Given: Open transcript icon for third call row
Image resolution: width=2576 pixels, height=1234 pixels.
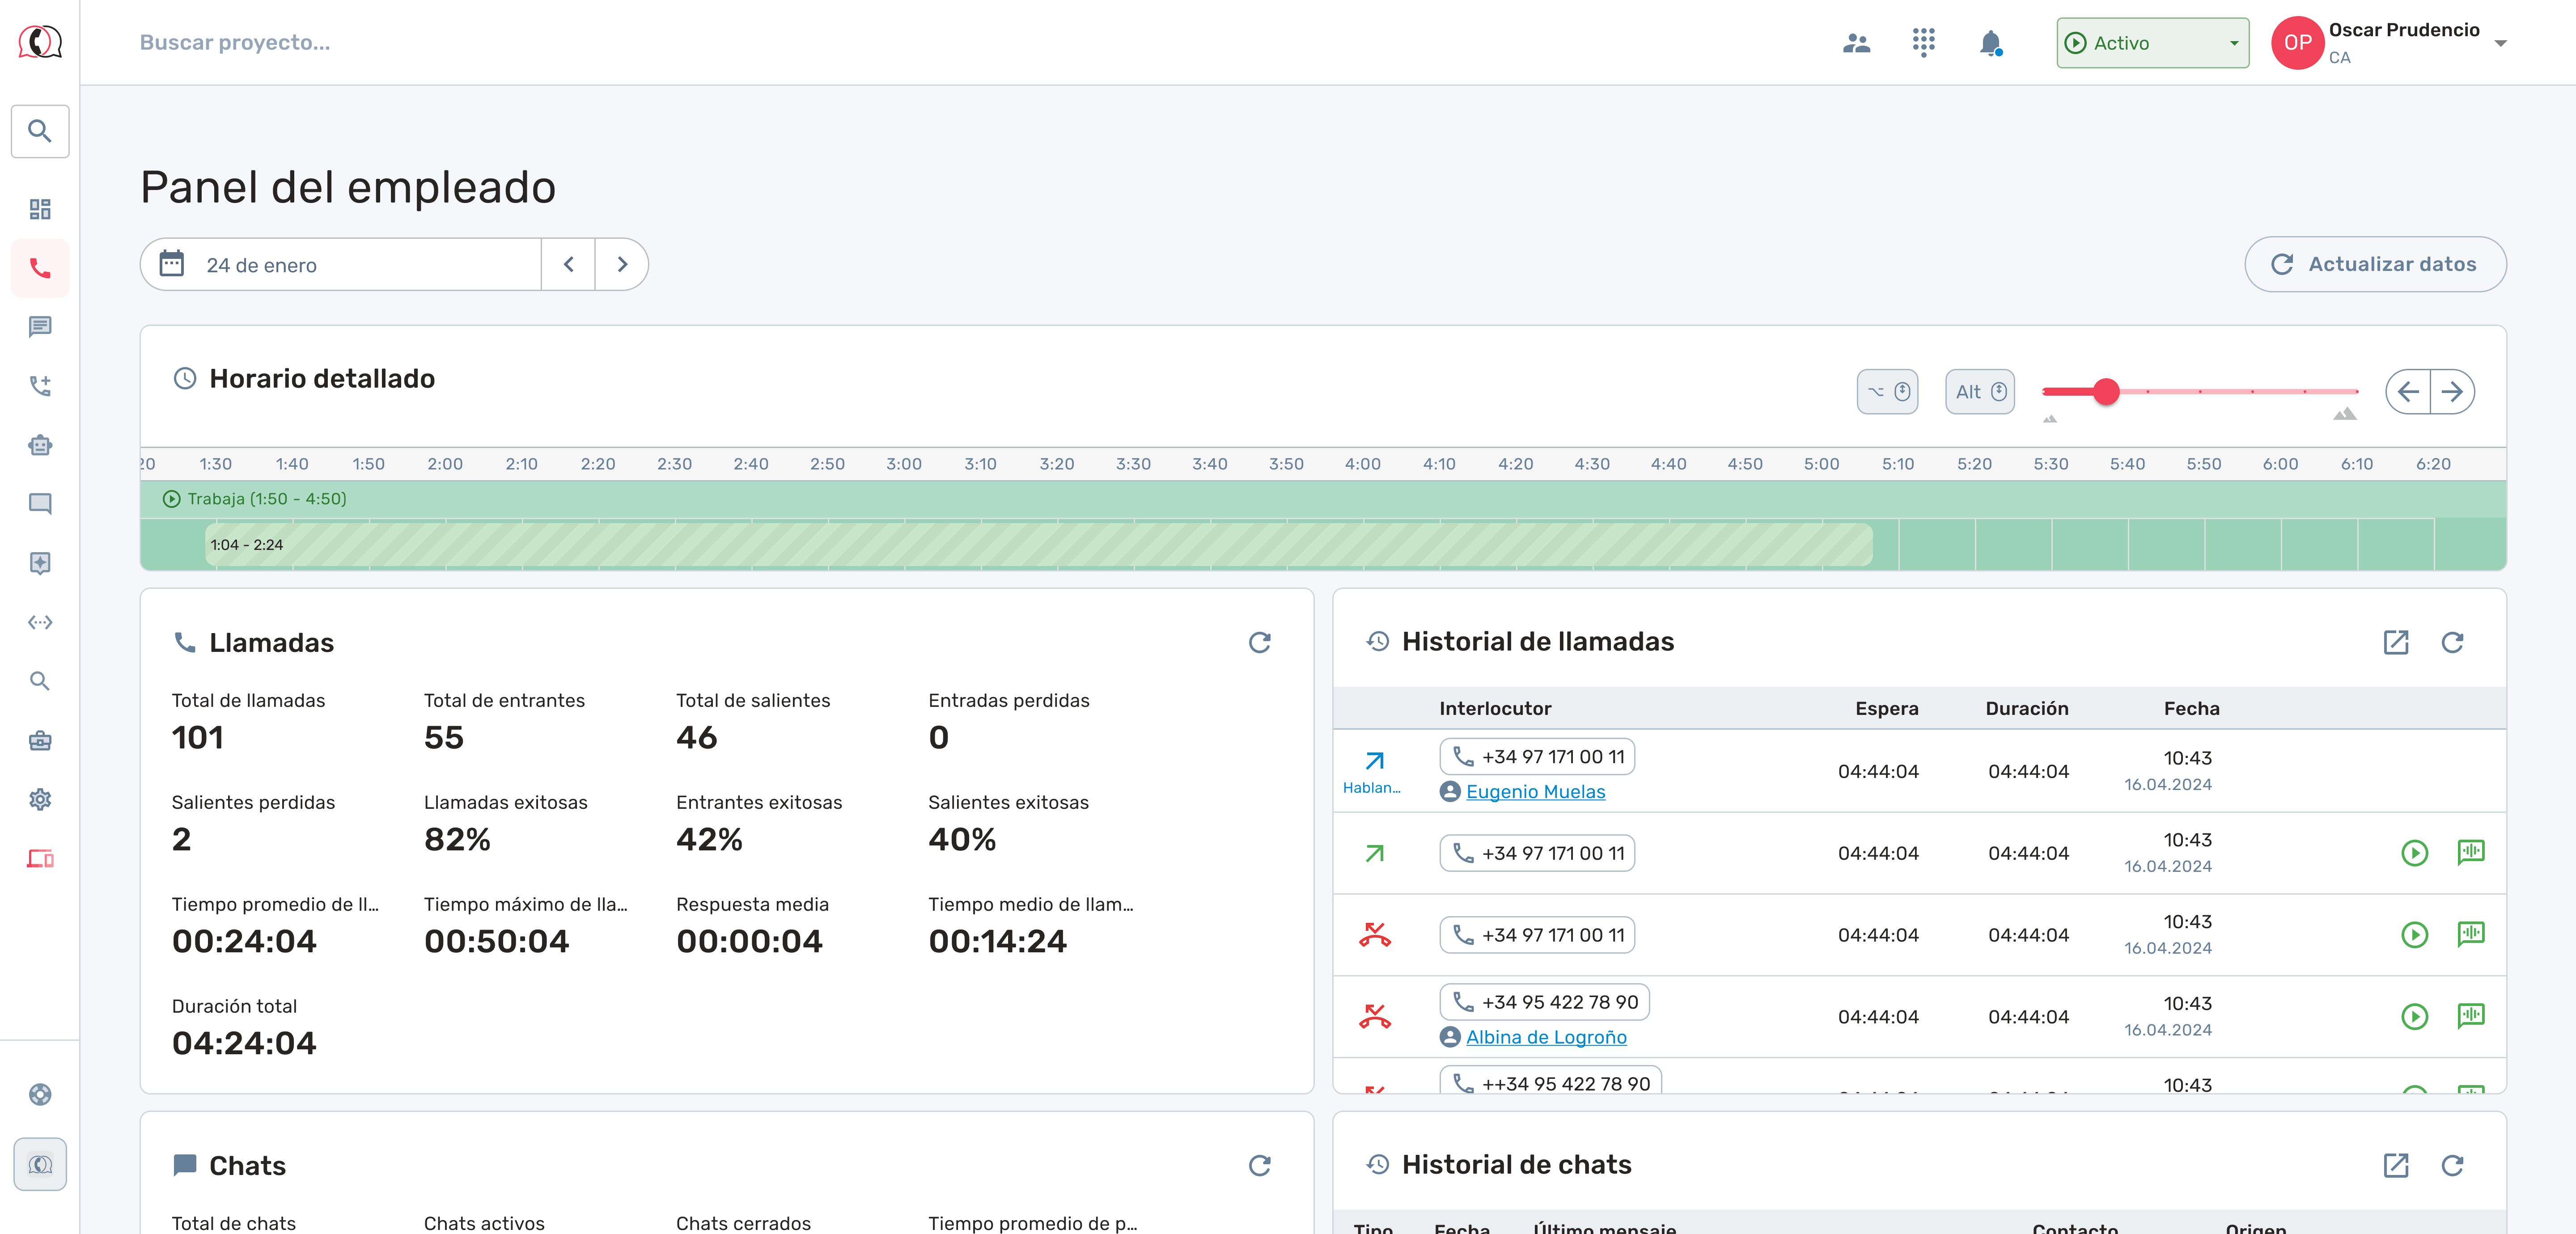Looking at the screenshot, I should 2470,934.
